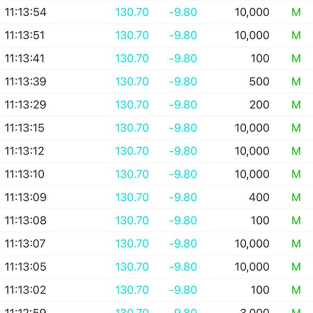Viewport: 313px width, 313px height.
Task: Tap the M icon at 11:13:09
Action: tap(296, 197)
